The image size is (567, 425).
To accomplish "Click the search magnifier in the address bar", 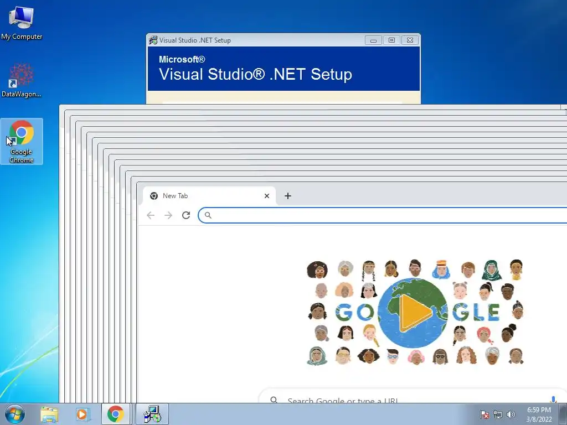I will coord(208,215).
